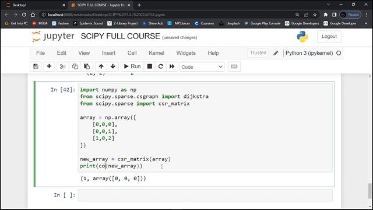Open the Coursera bookmark
This screenshot has height=210, width=373.
pyautogui.click(x=204, y=23)
